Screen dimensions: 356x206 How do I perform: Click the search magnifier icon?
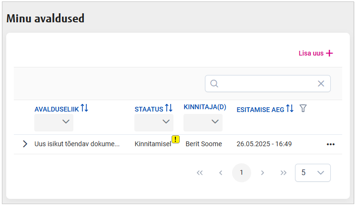[214, 84]
